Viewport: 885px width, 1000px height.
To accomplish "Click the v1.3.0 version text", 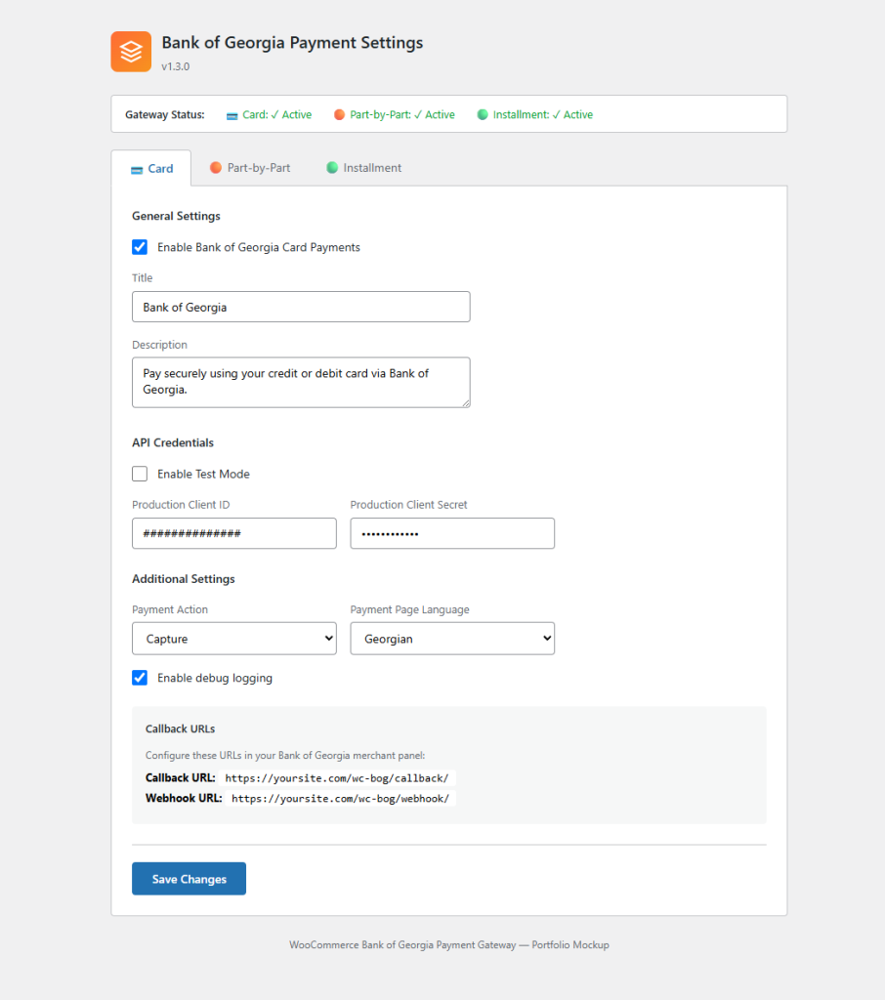I will pyautogui.click(x=176, y=66).
